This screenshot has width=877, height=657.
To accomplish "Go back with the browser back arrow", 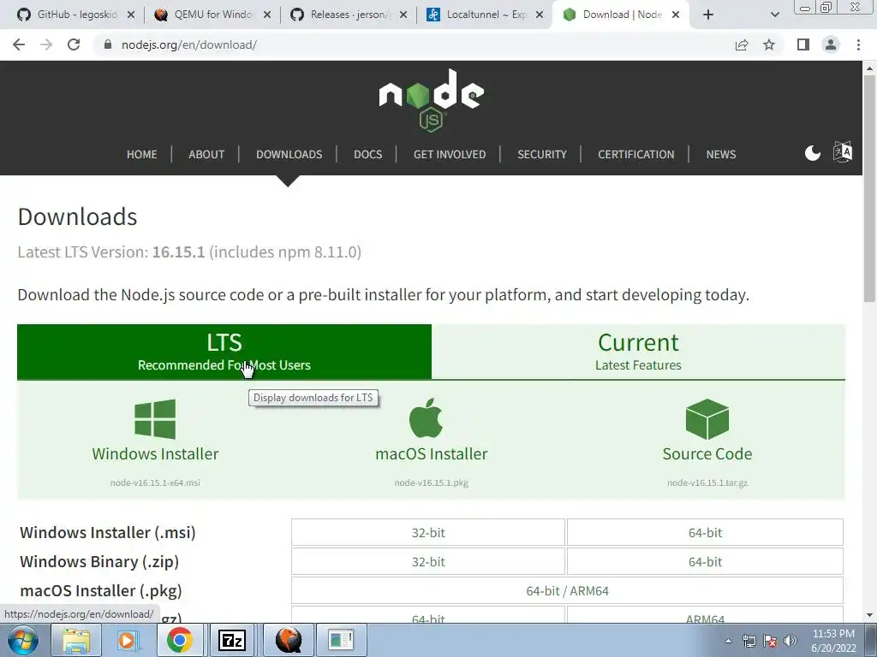I will [19, 44].
